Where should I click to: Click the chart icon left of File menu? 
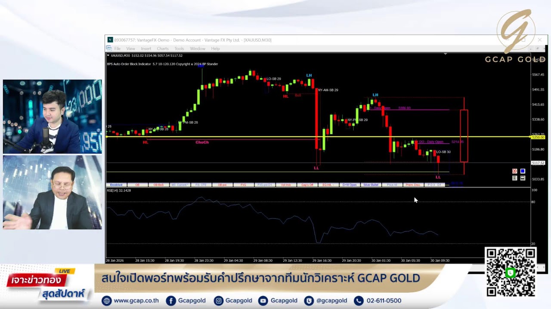(109, 48)
